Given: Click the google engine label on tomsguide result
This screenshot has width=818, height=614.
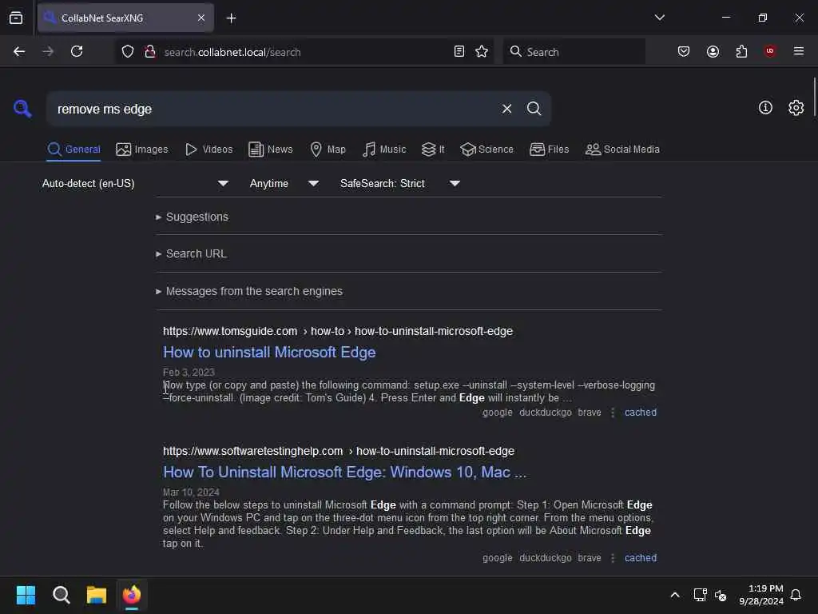Looking at the screenshot, I should (x=497, y=413).
